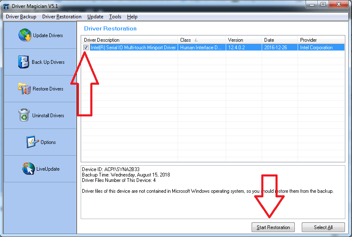The image size is (352, 237).
Task: Click the Driver Files Number of This Device line
Action: [x=119, y=180]
